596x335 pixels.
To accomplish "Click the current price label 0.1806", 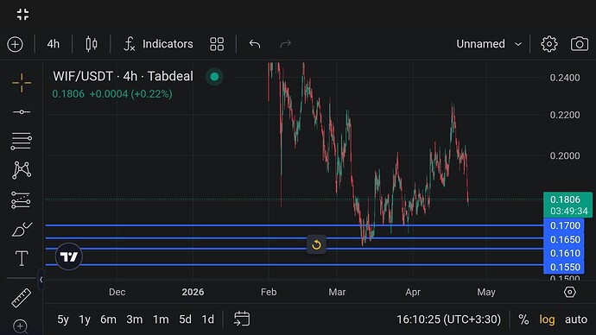I will 567,205.
